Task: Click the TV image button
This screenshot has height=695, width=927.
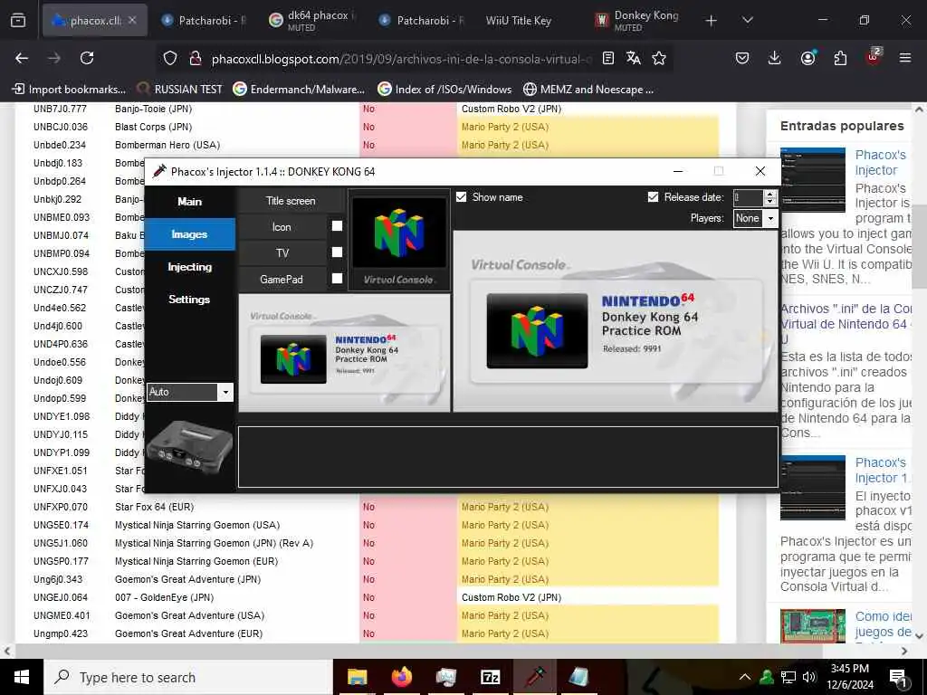Action: pos(282,253)
